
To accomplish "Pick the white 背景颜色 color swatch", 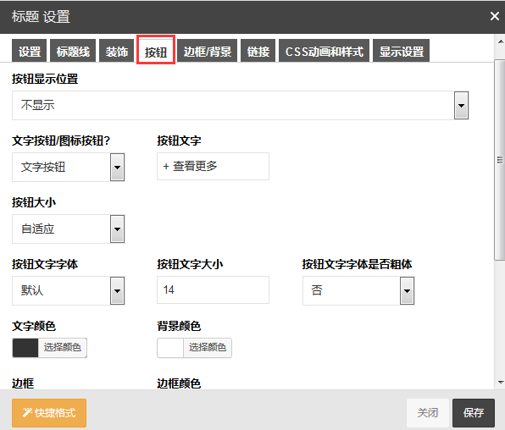I will [x=170, y=348].
